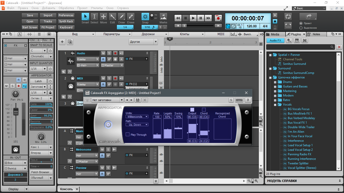Open the arpeggiator preset dropdown
Image resolution: width=344 pixels, height=193 pixels.
108,100
